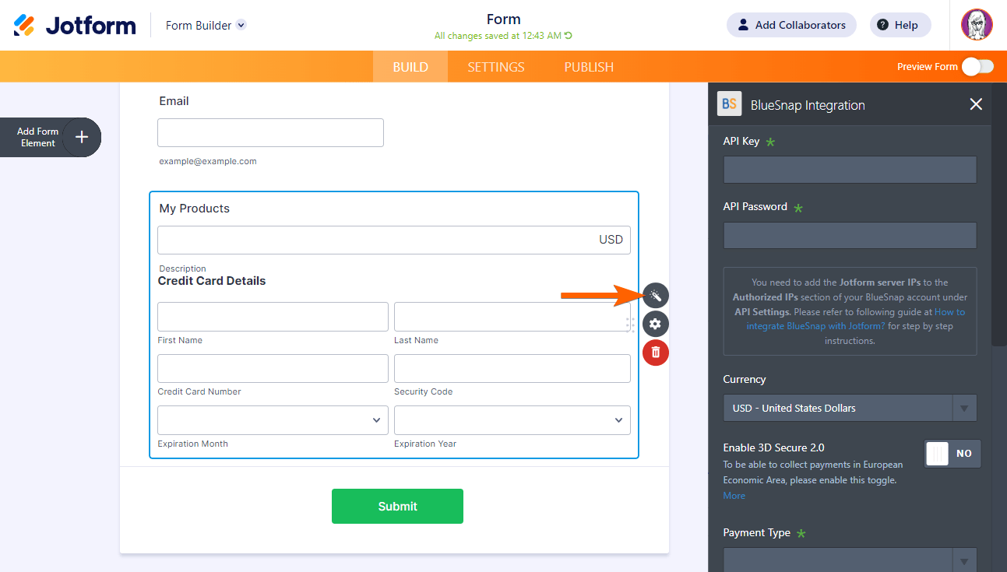This screenshot has height=572, width=1007.
Task: Click the Credit Card Number input field
Action: coord(273,368)
